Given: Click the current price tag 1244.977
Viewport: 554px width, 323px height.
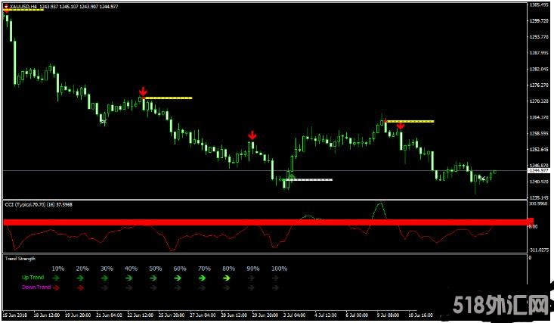Looking at the screenshot, I should coord(538,170).
